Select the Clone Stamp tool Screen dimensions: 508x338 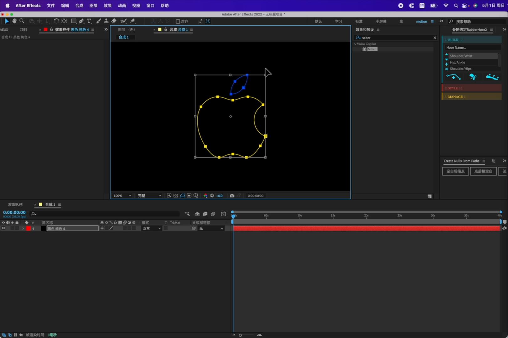(106, 21)
